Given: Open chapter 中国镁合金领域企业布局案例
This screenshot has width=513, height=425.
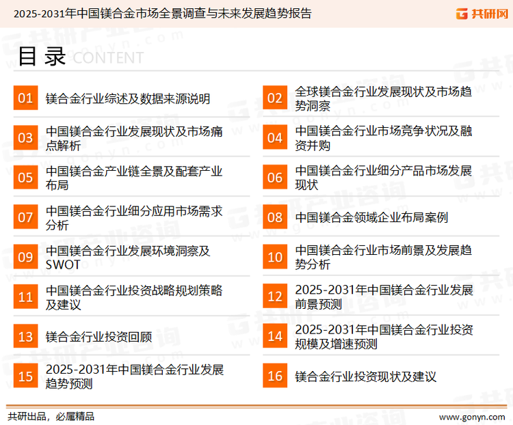Looking at the screenshot, I should coord(371,217).
